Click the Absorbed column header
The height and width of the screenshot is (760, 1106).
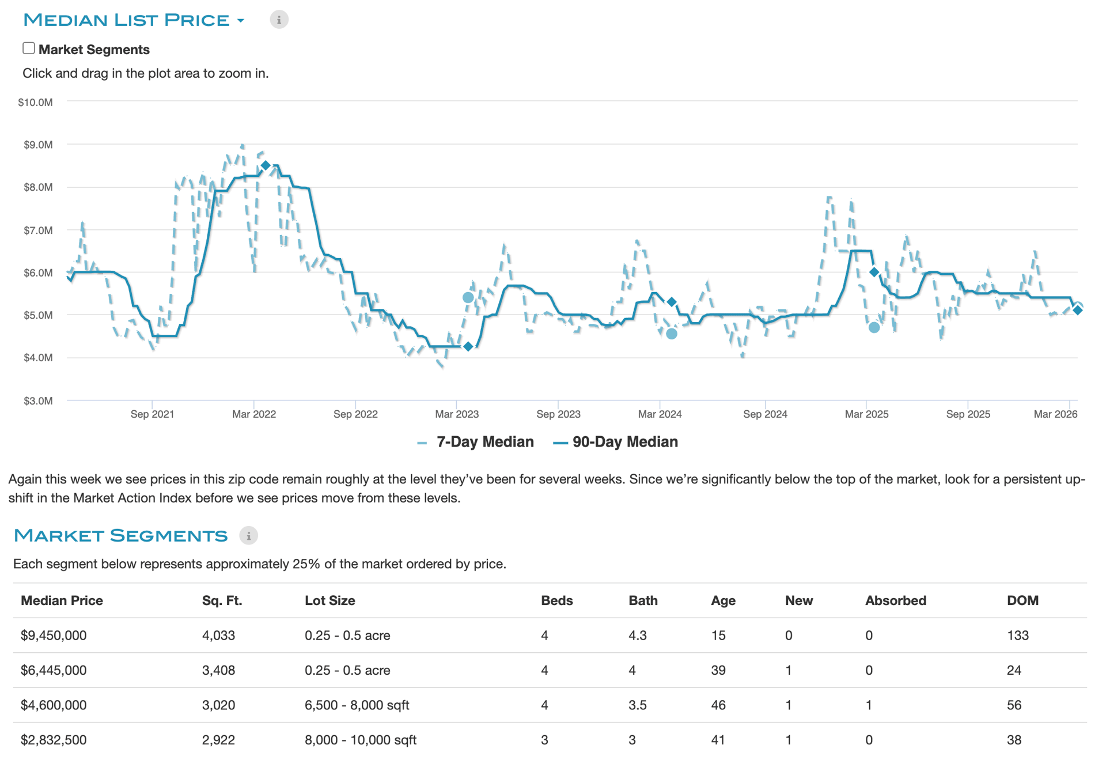(895, 600)
